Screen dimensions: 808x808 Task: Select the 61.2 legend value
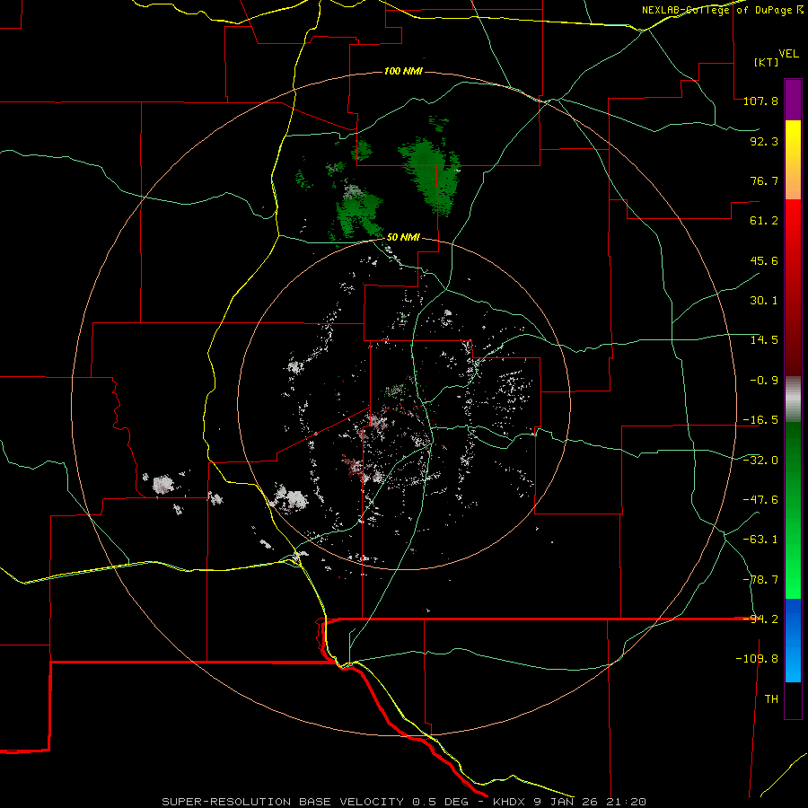coord(764,221)
